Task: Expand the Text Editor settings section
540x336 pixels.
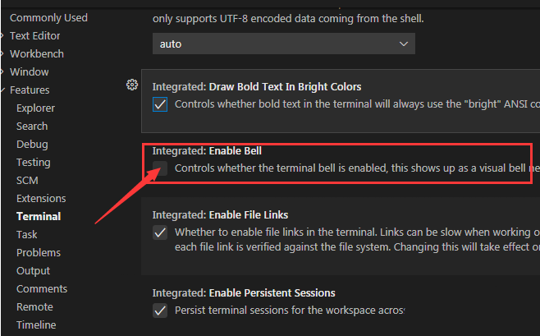Action: tap(34, 35)
